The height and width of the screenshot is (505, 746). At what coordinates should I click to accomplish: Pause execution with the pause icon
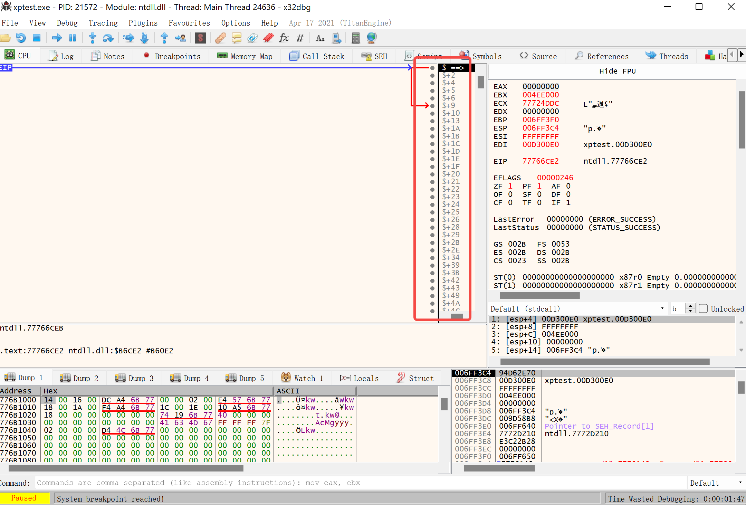pyautogui.click(x=73, y=38)
